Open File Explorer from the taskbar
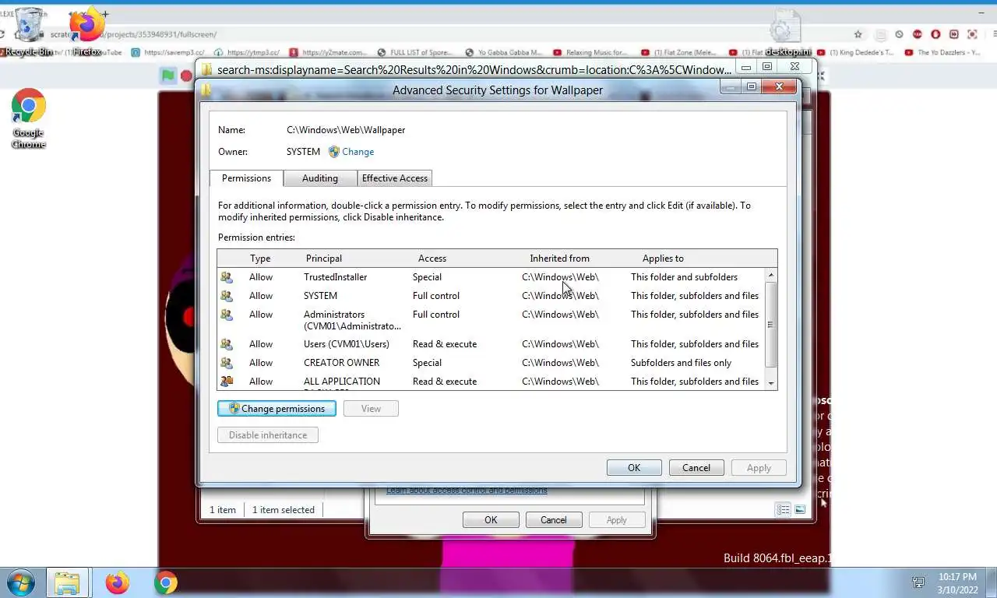This screenshot has width=997, height=598. [x=67, y=583]
